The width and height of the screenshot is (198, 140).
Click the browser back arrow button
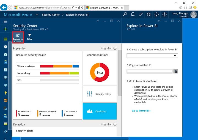4,8
